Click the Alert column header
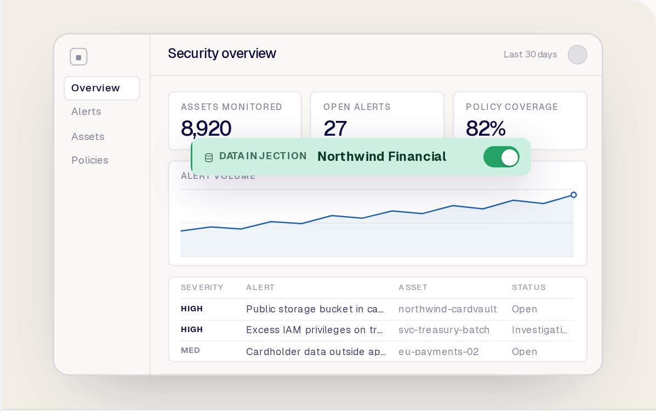The image size is (656, 412). [x=260, y=287]
